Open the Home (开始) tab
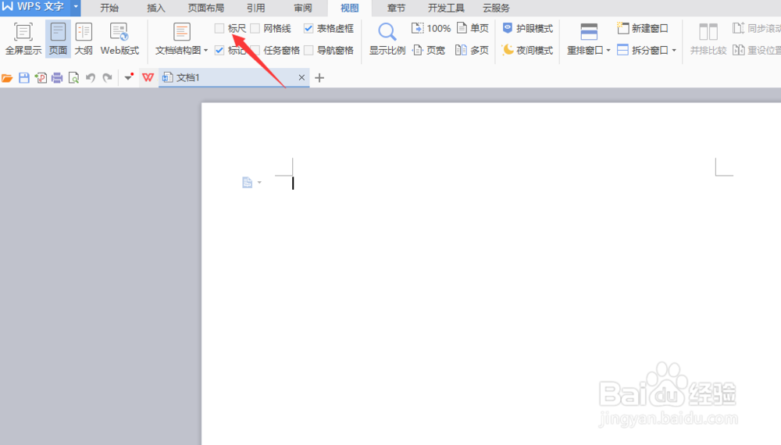Image resolution: width=781 pixels, height=445 pixels. click(x=109, y=8)
